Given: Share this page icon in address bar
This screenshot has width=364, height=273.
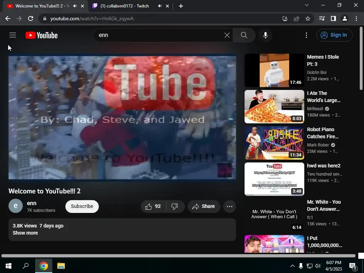Looking at the screenshot, I should click(296, 18).
